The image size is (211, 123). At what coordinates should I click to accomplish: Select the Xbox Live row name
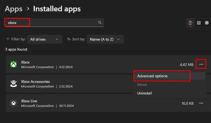click(x=29, y=101)
